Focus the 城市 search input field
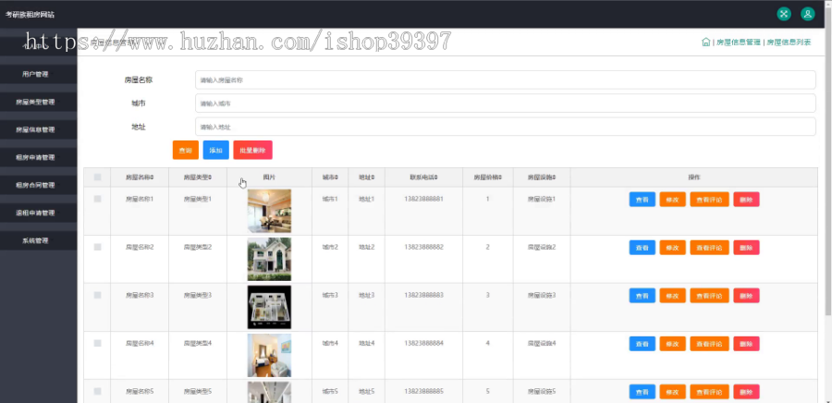The image size is (832, 403). 505,104
